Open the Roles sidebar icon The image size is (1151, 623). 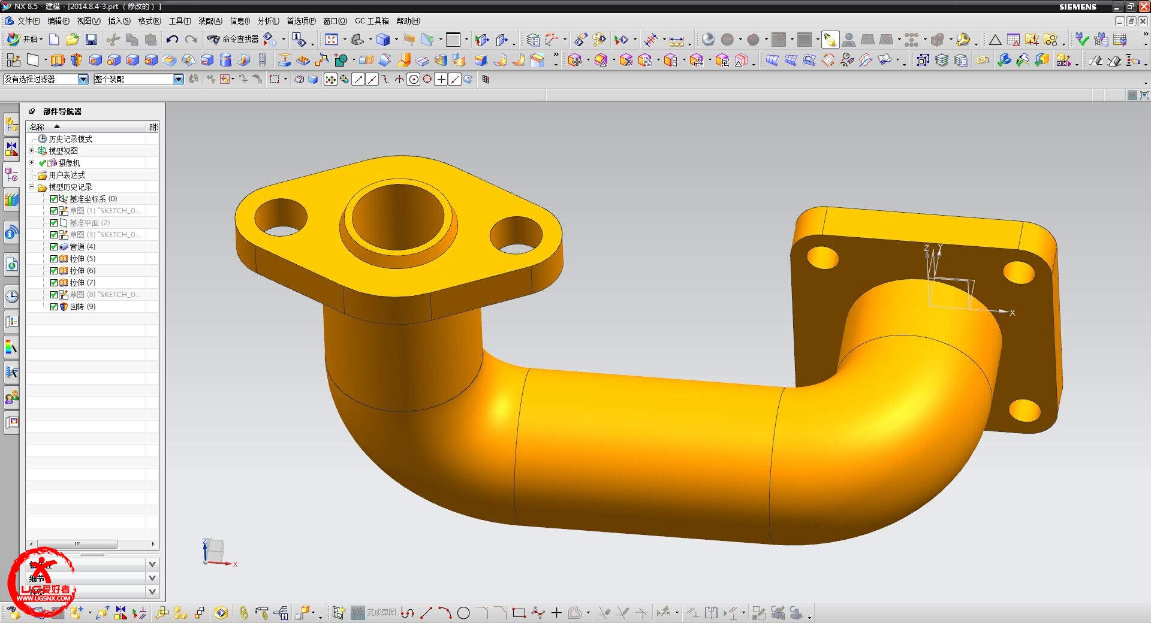point(11,397)
